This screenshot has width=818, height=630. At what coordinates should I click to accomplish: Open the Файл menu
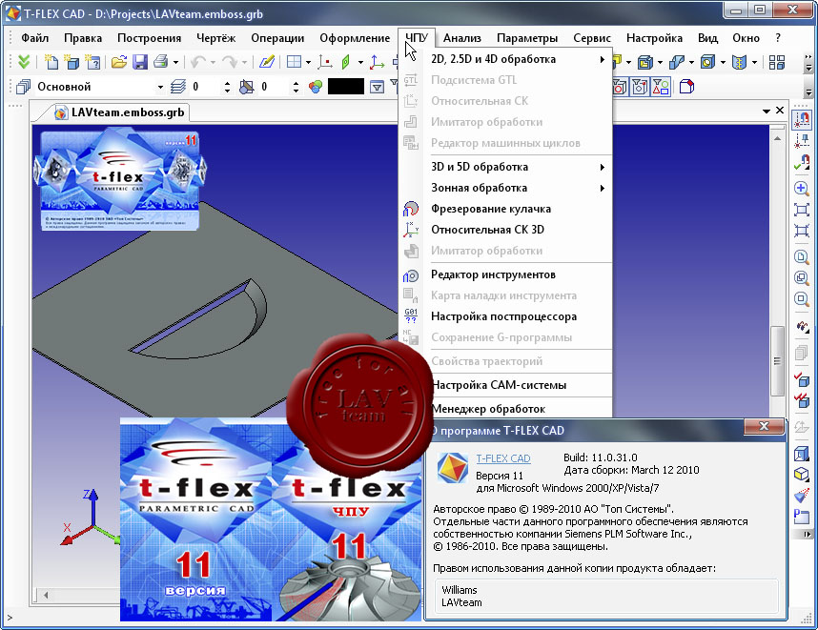pos(35,38)
